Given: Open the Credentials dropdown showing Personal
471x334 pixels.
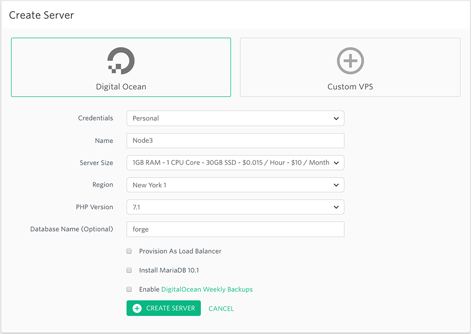Looking at the screenshot, I should click(235, 118).
